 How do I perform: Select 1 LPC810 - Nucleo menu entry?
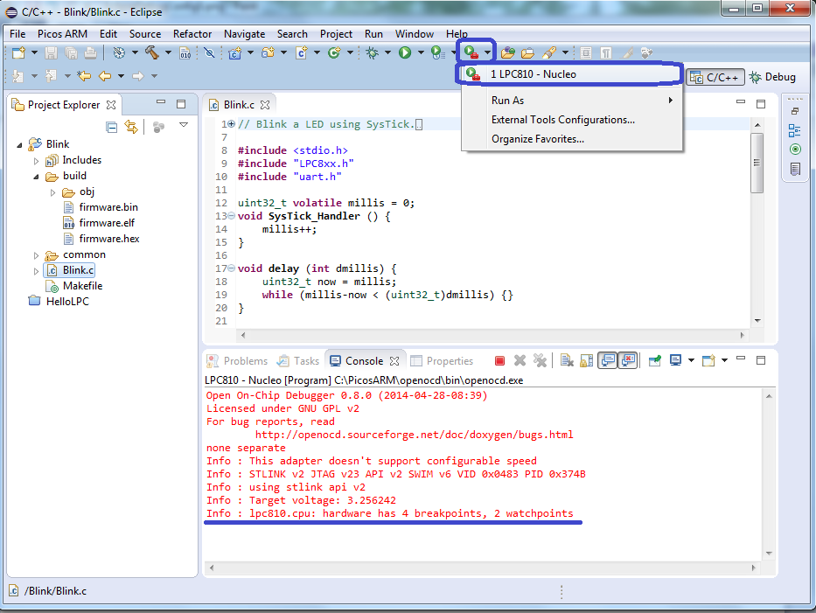(x=571, y=74)
